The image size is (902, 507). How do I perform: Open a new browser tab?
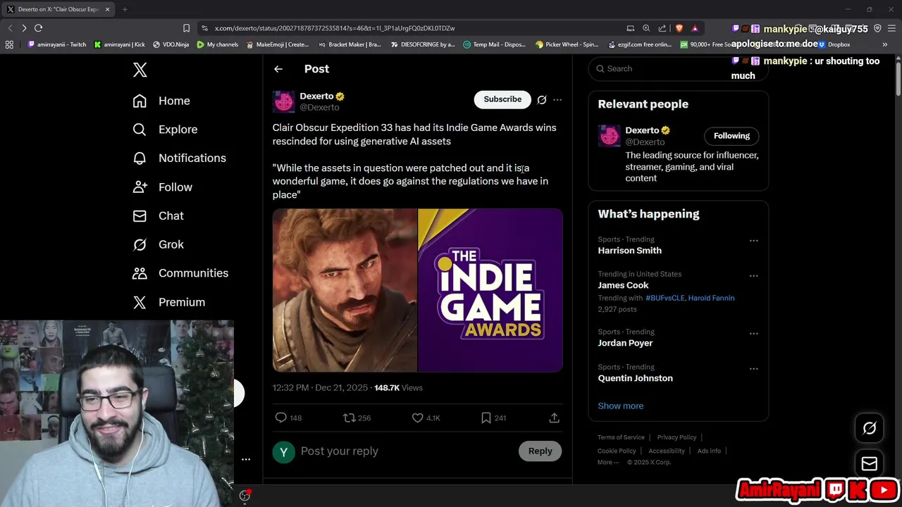[125, 9]
